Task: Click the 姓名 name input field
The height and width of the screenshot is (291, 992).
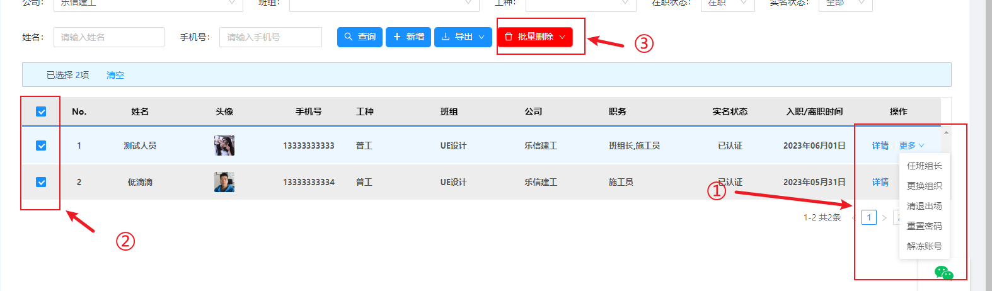Action: point(108,37)
